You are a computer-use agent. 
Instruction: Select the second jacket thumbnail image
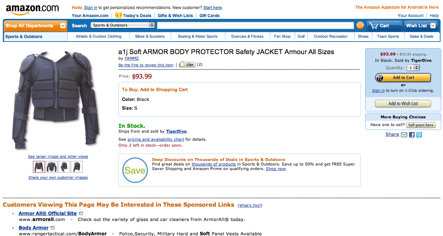[x=52, y=167]
